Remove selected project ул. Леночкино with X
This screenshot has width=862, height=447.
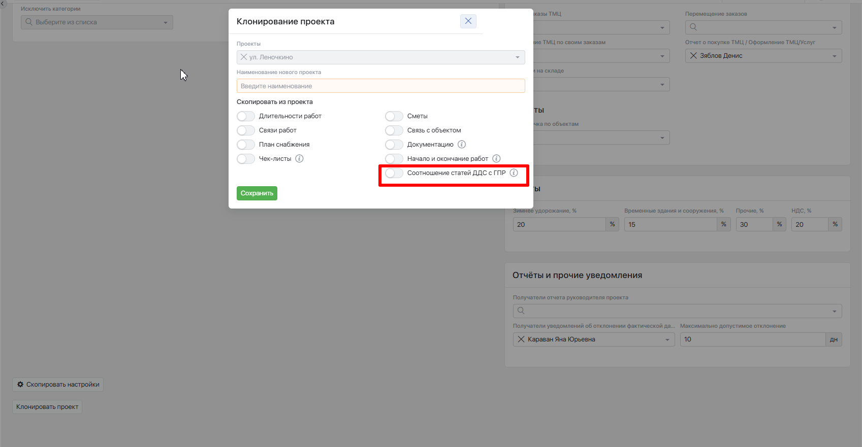244,57
